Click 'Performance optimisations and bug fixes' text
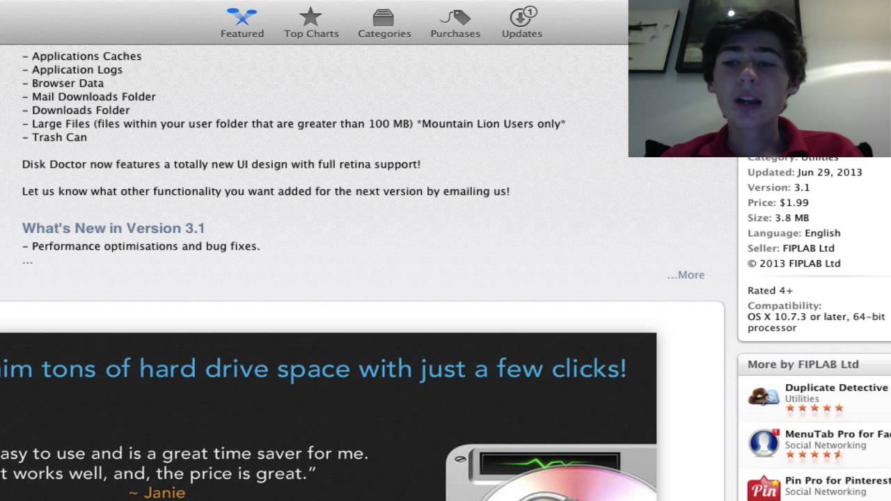This screenshot has width=891, height=501. click(141, 246)
